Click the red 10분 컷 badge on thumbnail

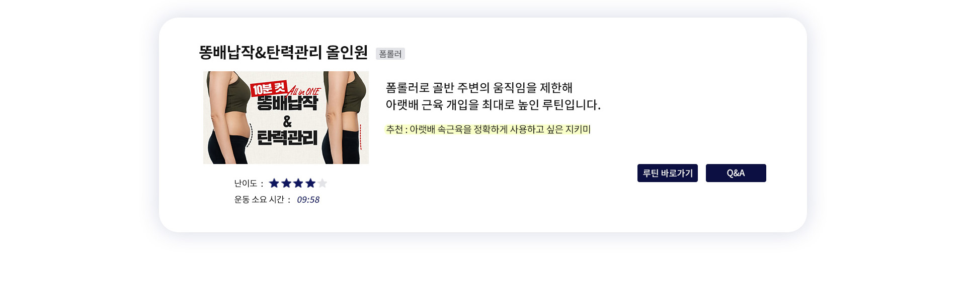tap(269, 89)
